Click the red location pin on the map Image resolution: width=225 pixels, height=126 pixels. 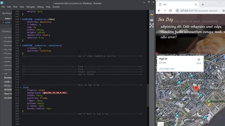click(196, 89)
